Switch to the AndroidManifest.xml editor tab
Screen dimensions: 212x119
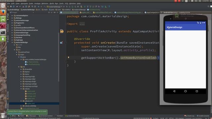point(103,13)
